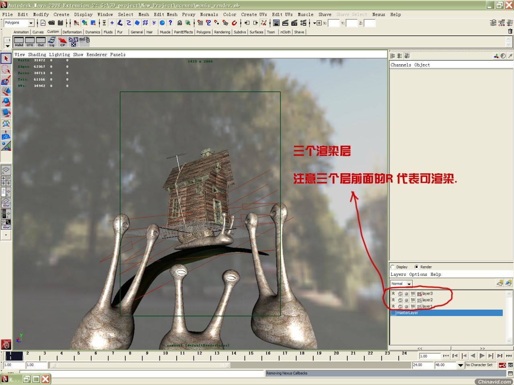Enable Snap to Grids icon
The height and width of the screenshot is (385, 514).
pyautogui.click(x=200, y=23)
